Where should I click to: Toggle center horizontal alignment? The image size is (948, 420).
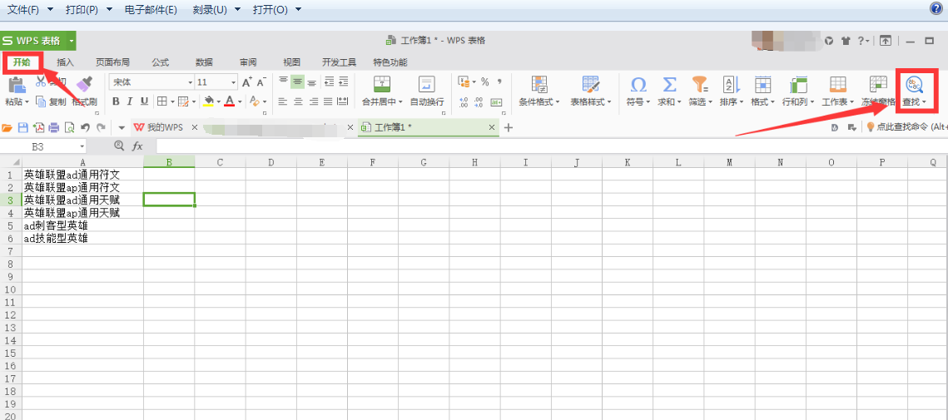tap(297, 101)
